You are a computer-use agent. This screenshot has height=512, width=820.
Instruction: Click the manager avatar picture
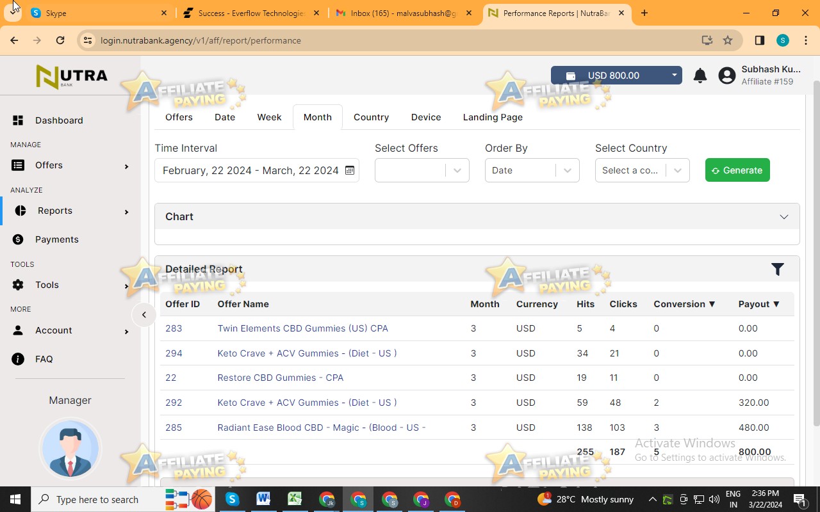coord(70,449)
